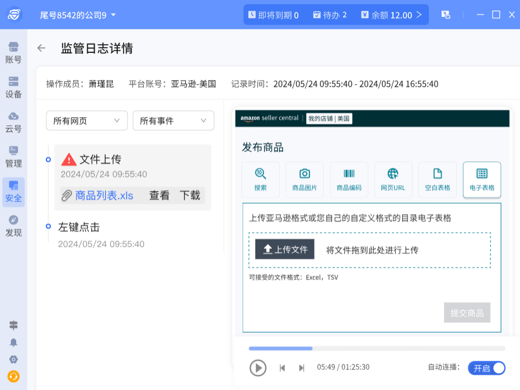Click the orange customer support icon
Viewport: 520px width, 390px height.
(13, 376)
